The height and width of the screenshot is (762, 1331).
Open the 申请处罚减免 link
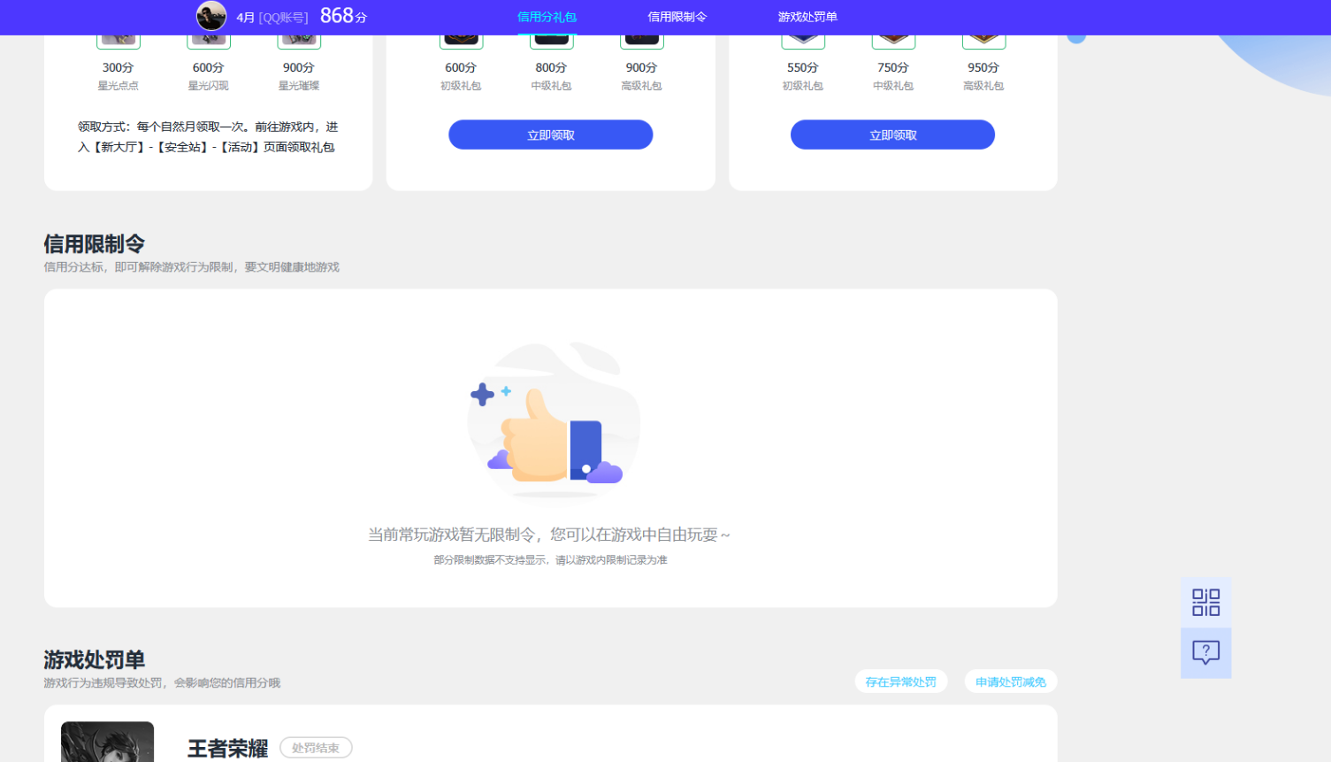(x=1010, y=681)
